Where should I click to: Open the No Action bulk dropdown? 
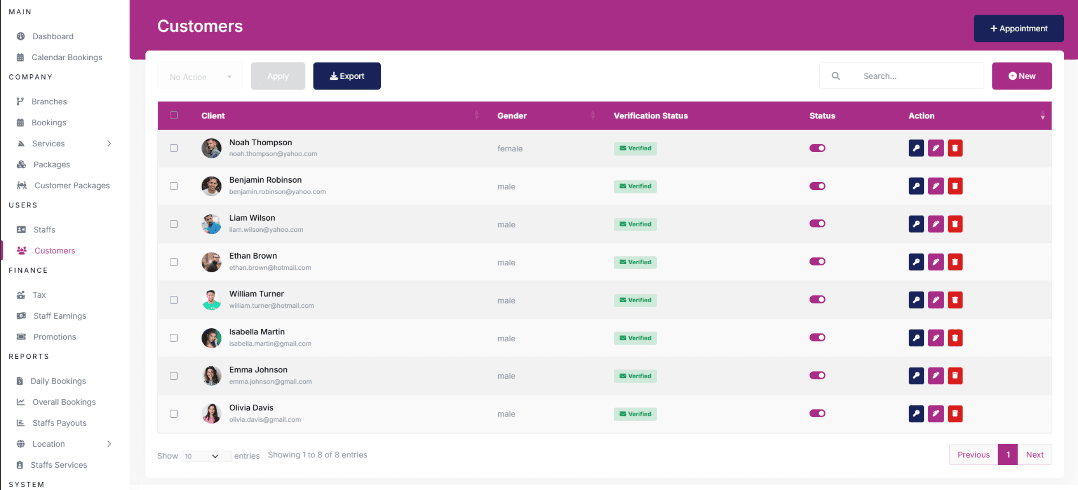[200, 77]
